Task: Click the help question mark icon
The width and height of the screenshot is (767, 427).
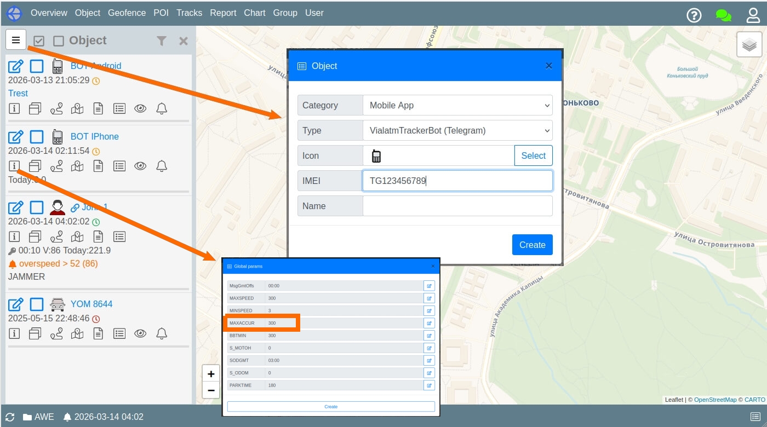Action: (x=694, y=15)
